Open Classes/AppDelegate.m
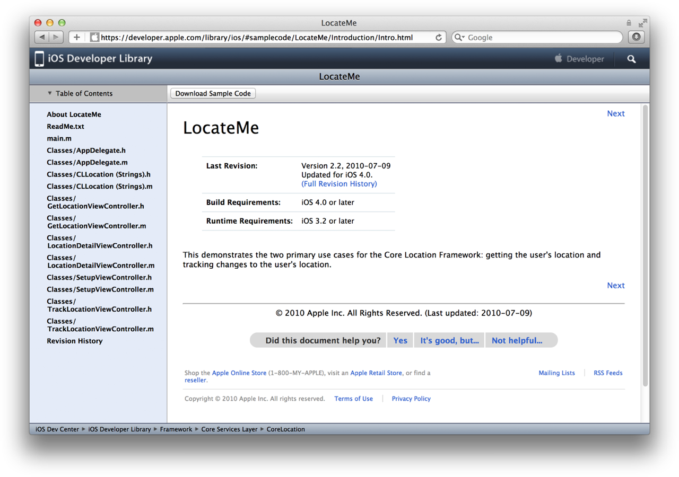The image size is (679, 477). tap(87, 163)
